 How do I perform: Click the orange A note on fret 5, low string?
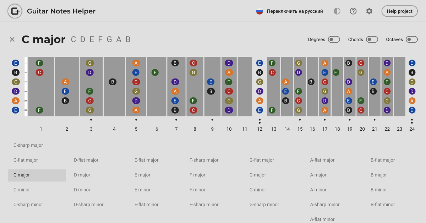[x=136, y=110]
